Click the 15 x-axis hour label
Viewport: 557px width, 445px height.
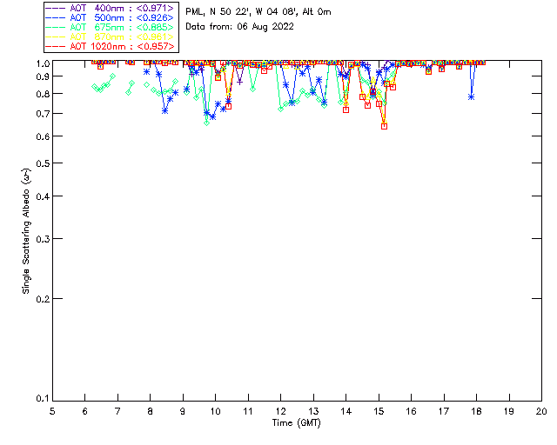[379, 411]
